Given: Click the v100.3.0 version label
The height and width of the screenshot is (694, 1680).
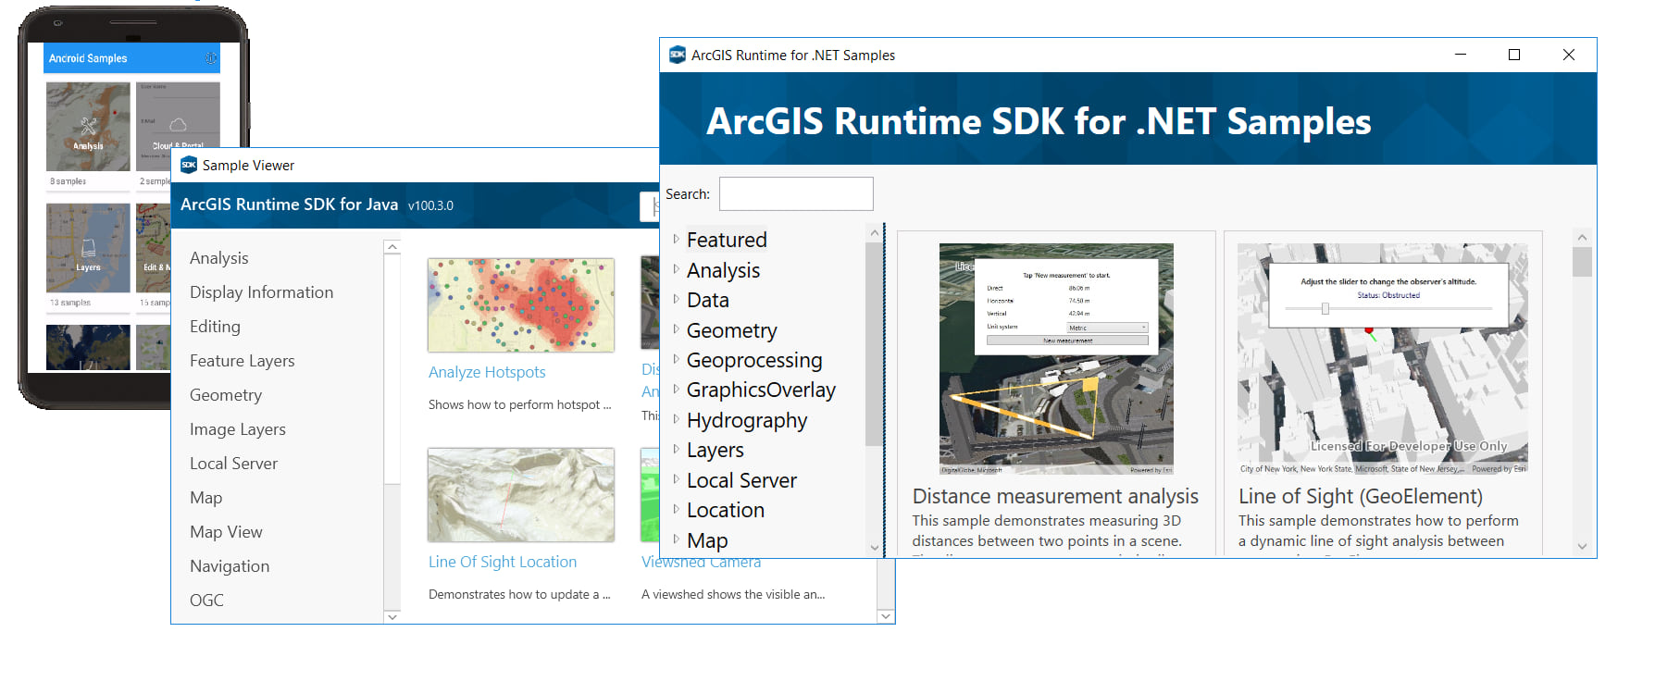Looking at the screenshot, I should click(430, 205).
